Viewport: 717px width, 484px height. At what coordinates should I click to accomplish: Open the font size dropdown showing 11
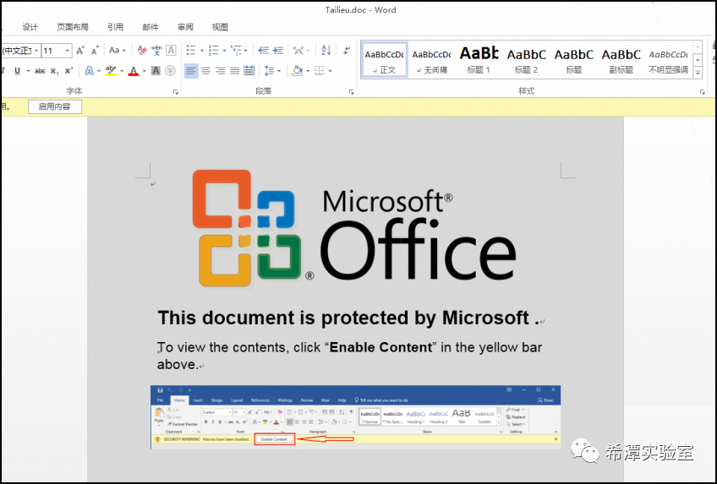[x=68, y=51]
